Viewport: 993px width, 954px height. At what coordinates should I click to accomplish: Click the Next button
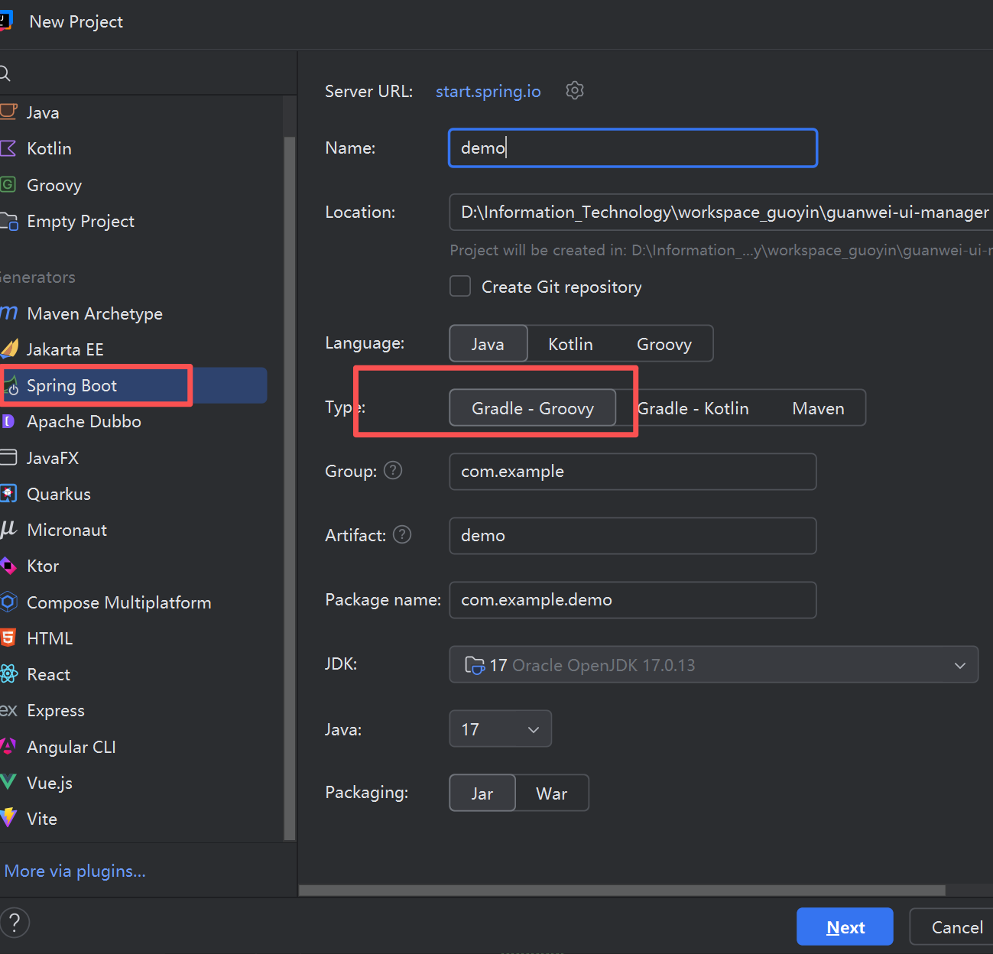tap(845, 927)
